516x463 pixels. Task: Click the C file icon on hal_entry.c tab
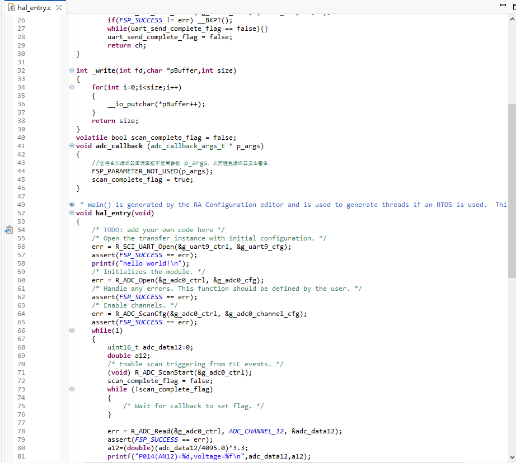(x=11, y=8)
